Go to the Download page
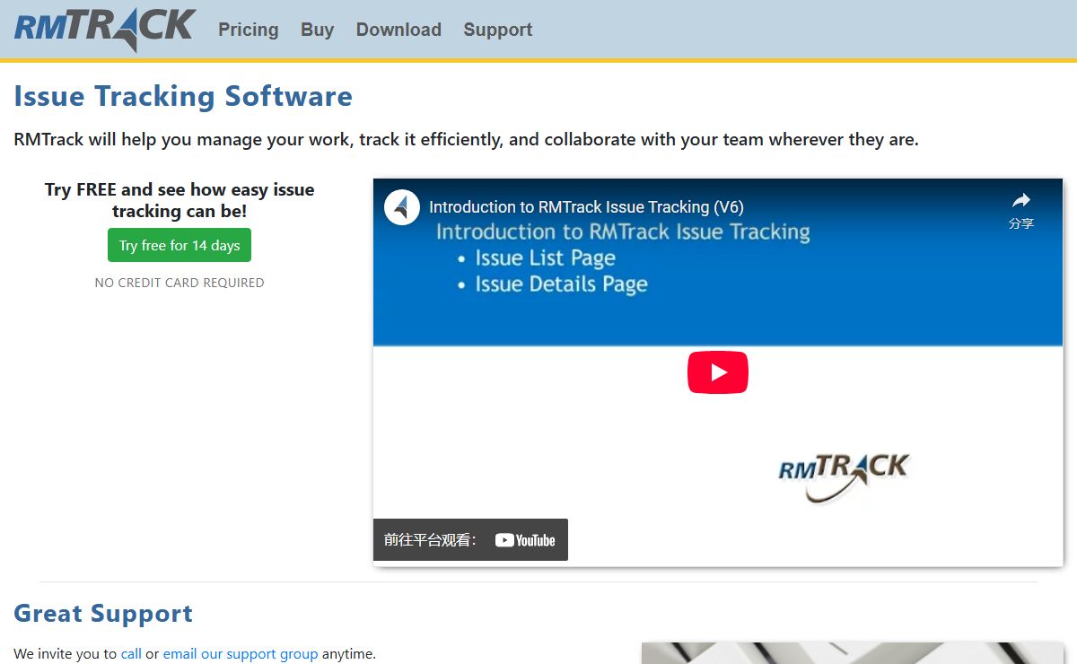 tap(398, 30)
